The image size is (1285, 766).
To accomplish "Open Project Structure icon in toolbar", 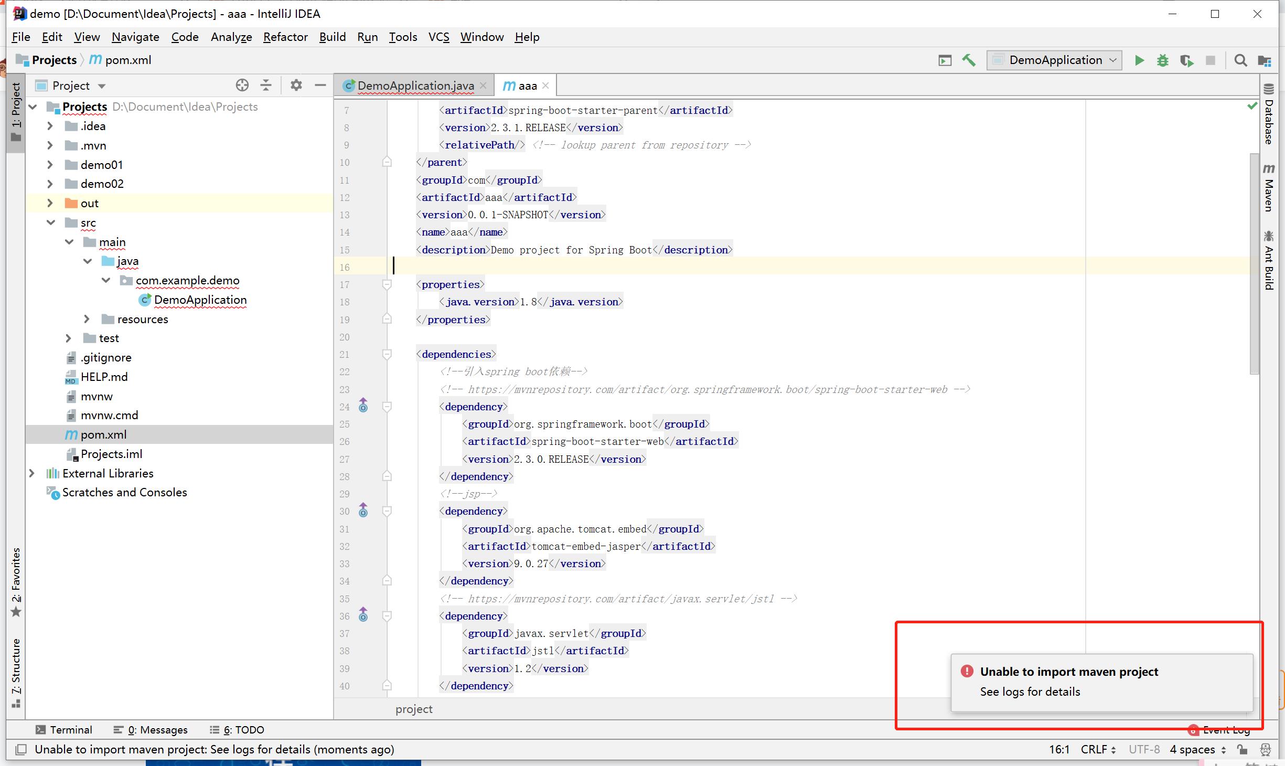I will pyautogui.click(x=1265, y=60).
